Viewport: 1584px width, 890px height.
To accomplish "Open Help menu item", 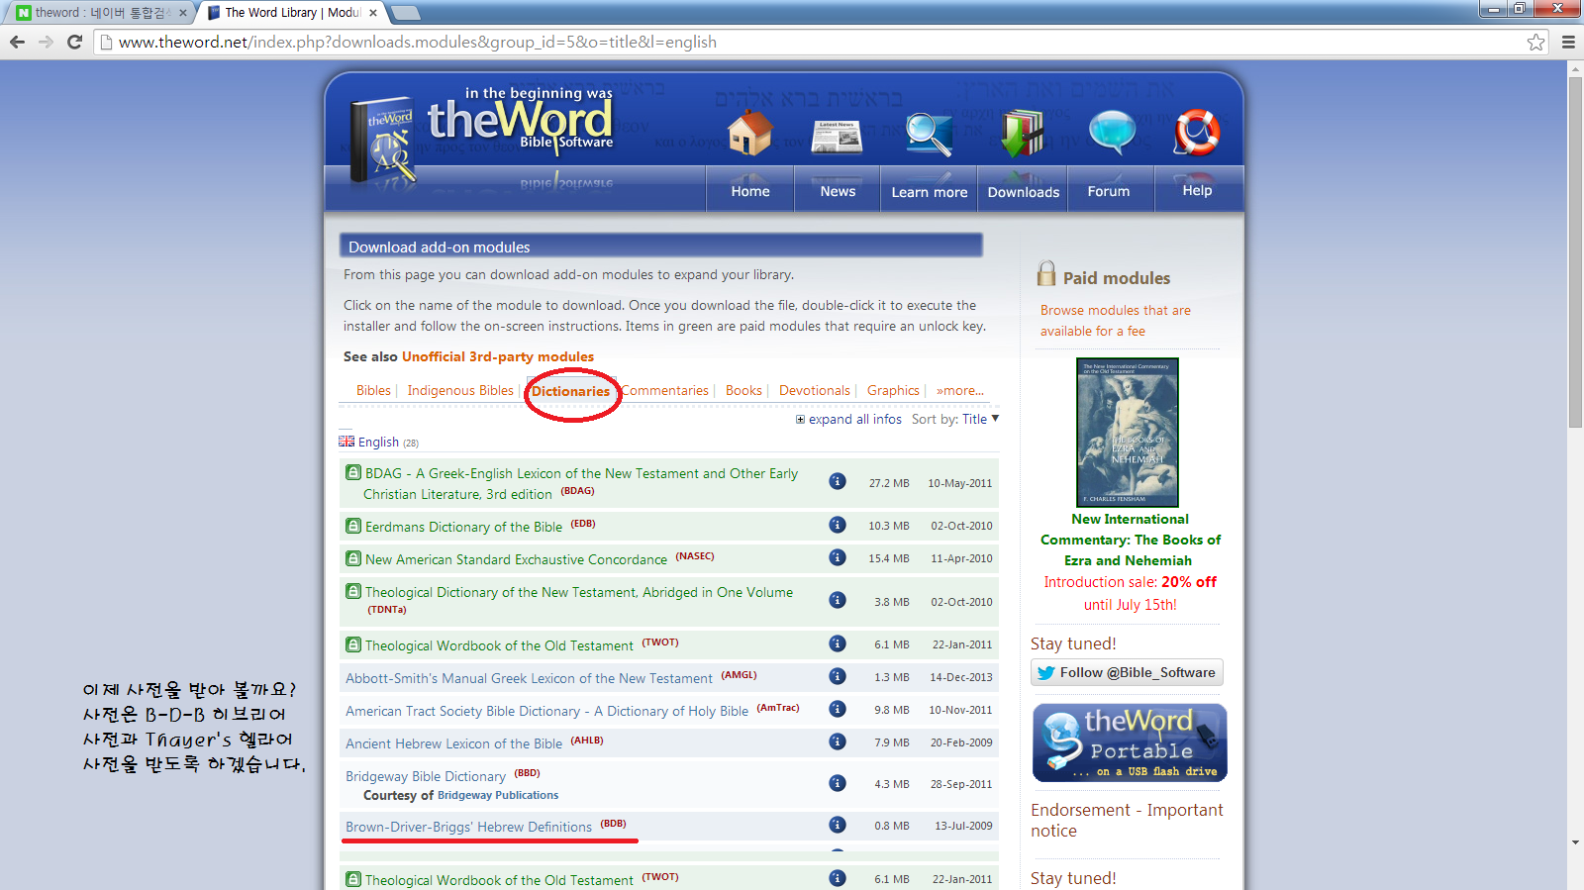I will [1197, 190].
